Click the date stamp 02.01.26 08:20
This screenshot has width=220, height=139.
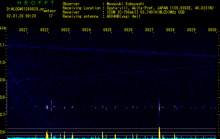pyautogui.click(x=21, y=16)
